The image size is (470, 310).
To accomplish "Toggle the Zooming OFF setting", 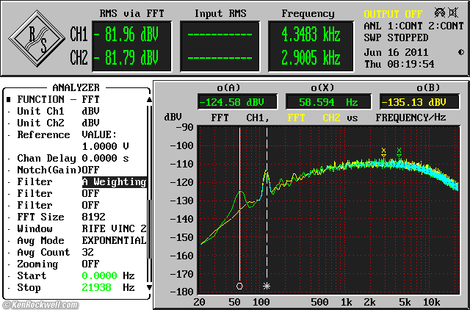I will (x=90, y=264).
